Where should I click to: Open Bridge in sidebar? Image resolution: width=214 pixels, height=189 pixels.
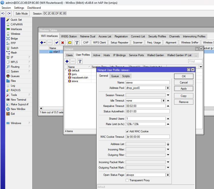click(x=14, y=38)
